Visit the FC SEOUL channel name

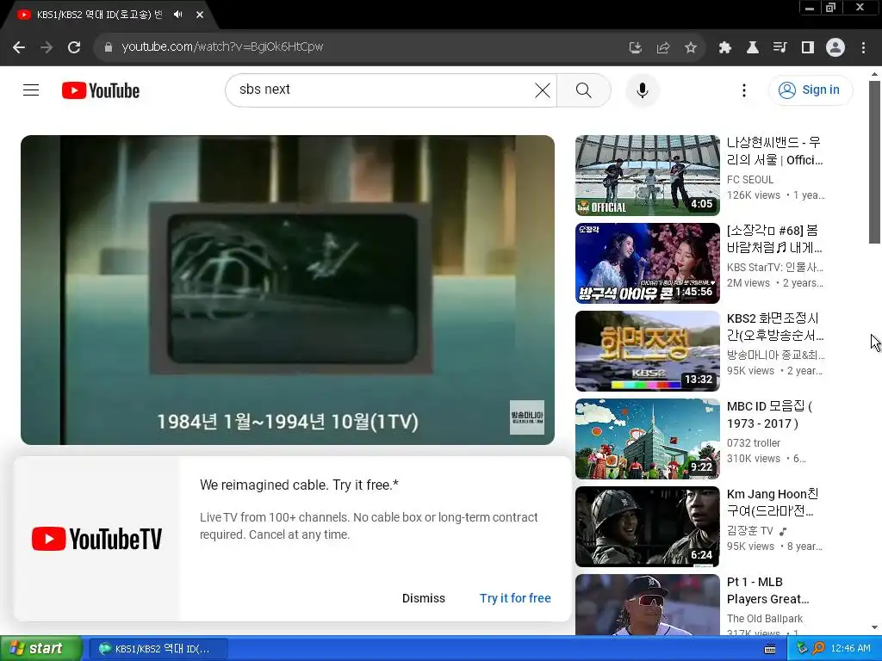click(x=750, y=179)
